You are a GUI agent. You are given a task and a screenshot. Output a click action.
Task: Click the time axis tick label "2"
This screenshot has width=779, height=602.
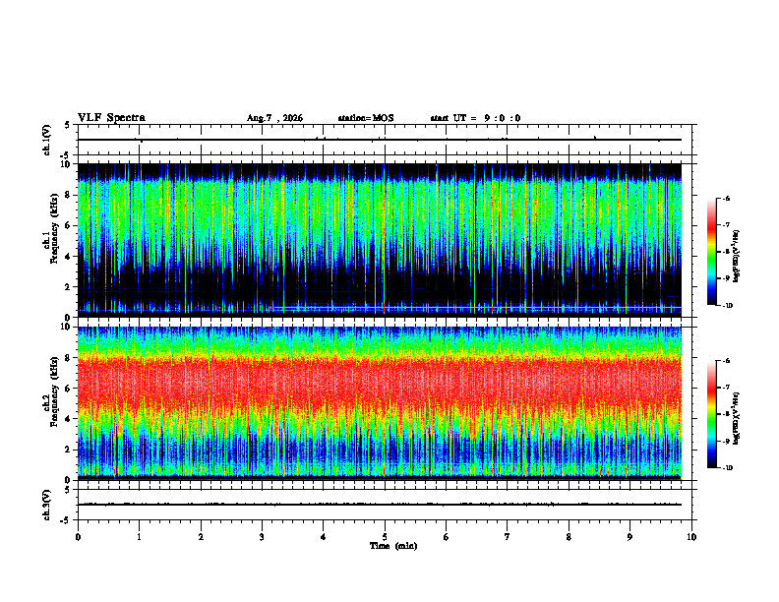coord(201,537)
